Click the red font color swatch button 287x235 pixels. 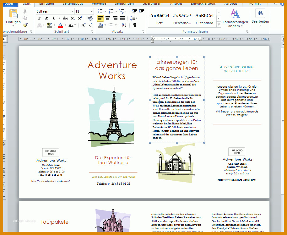pyautogui.click(x=60, y=25)
